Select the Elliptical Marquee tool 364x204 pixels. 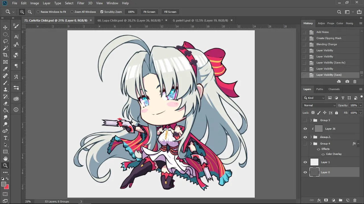pos(5,34)
